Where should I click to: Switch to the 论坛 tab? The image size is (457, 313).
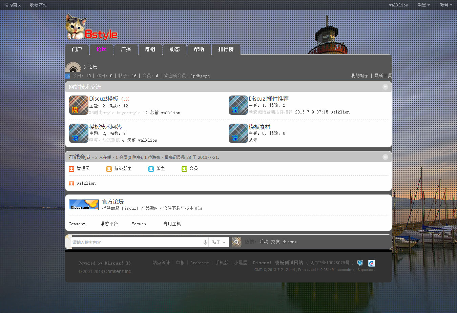coord(101,49)
